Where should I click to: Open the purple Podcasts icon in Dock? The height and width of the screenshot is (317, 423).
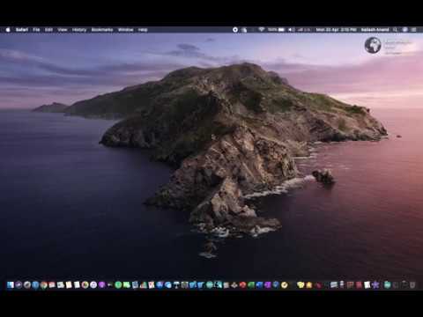pyautogui.click(x=101, y=284)
